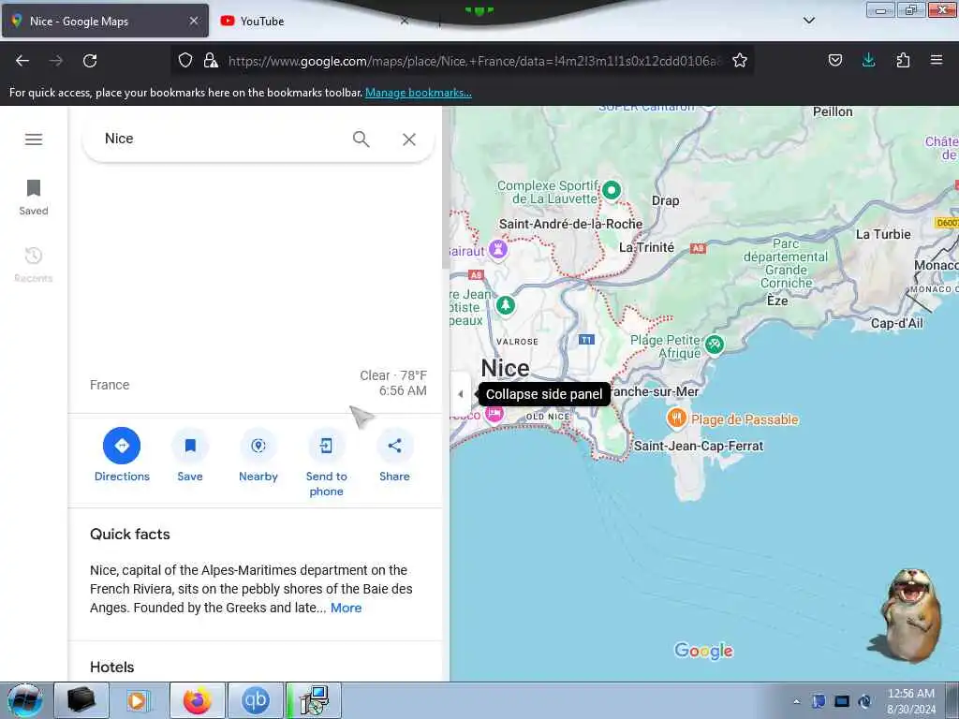
Task: Open the Firefox downloads panel
Action: point(868,60)
